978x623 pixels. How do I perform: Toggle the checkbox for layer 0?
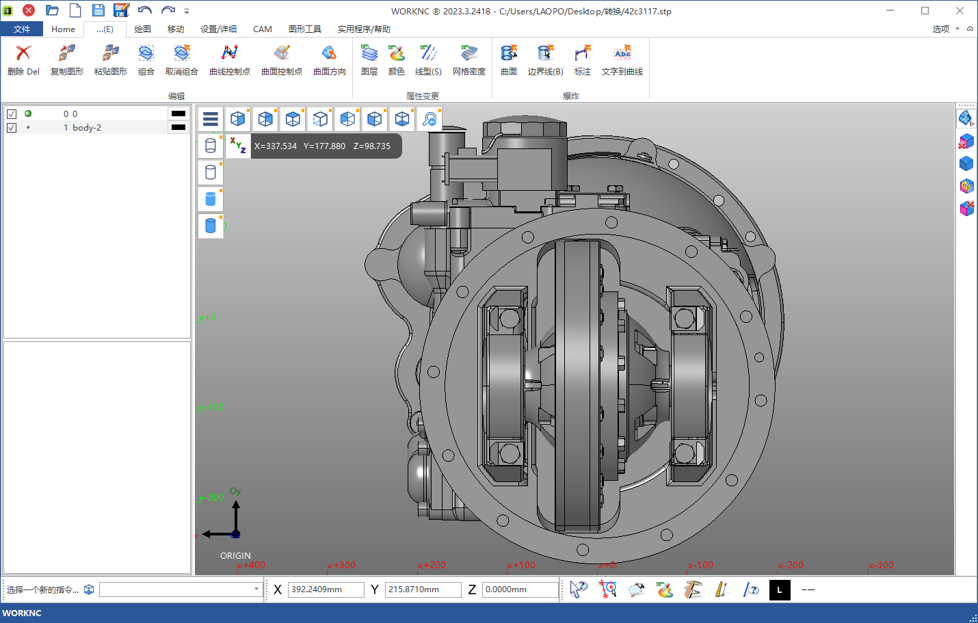[x=12, y=114]
